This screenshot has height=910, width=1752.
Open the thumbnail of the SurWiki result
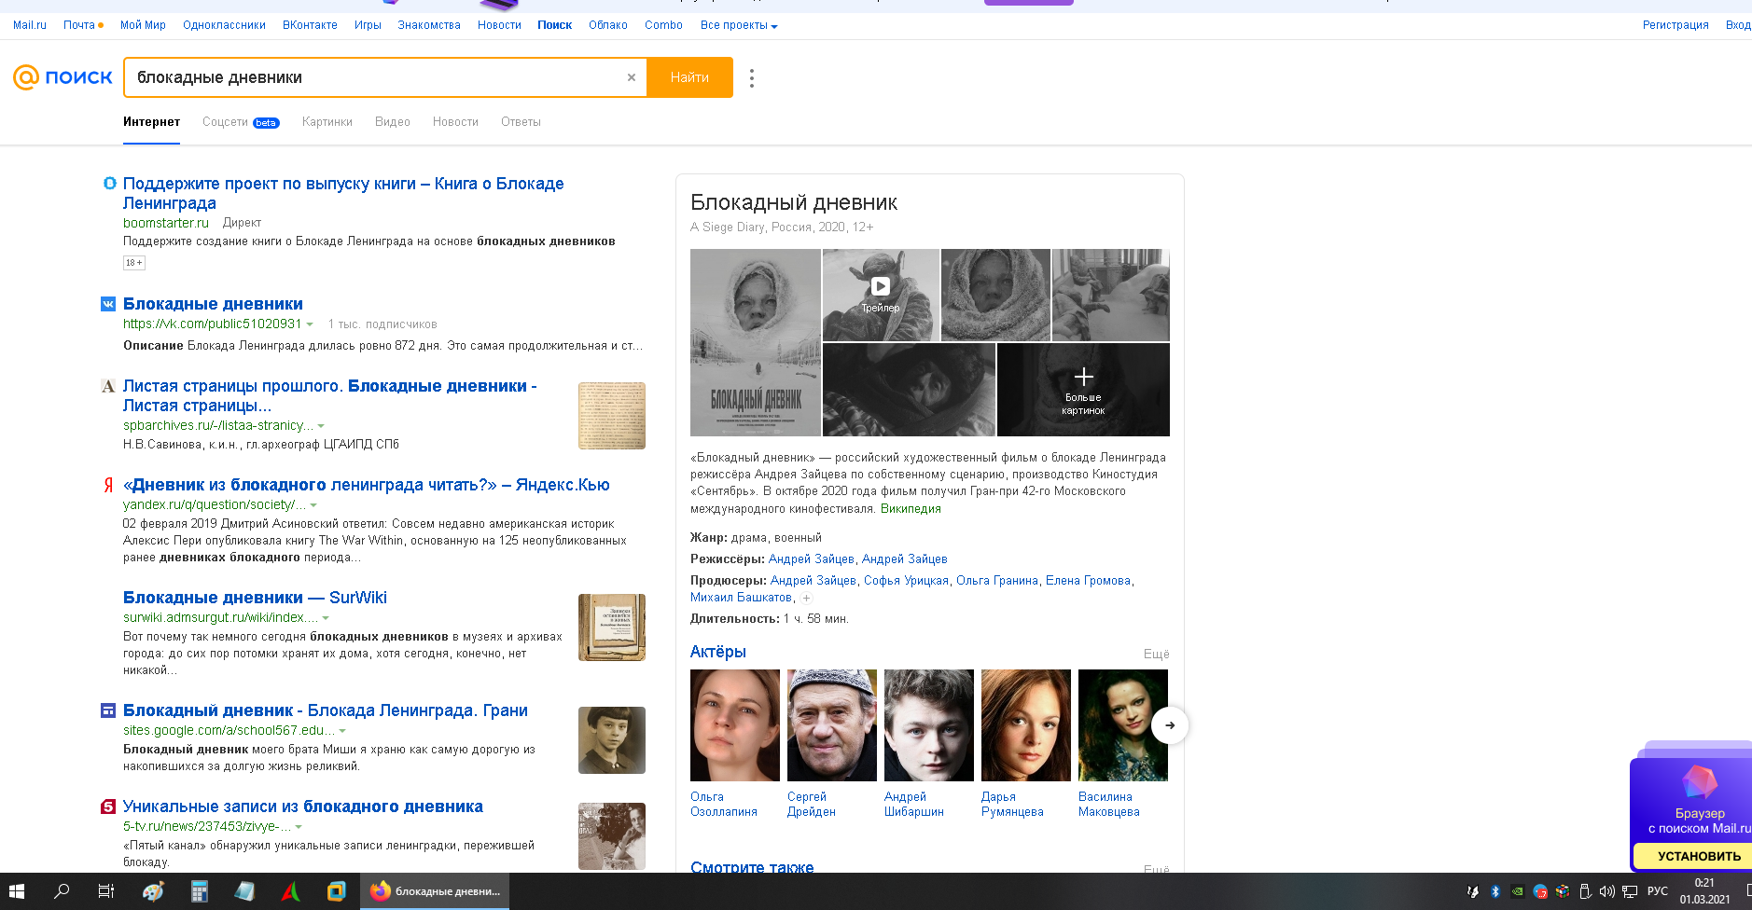tap(612, 627)
